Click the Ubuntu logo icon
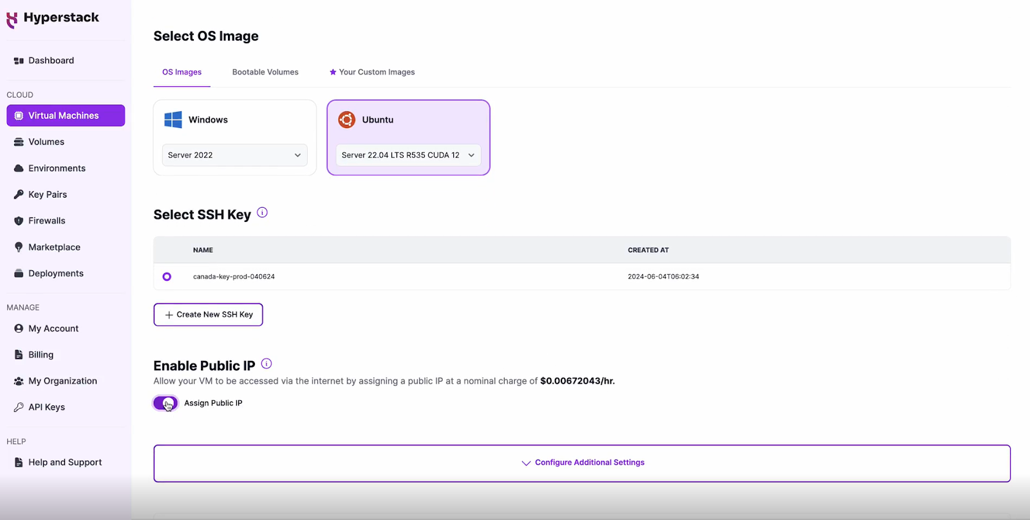The height and width of the screenshot is (520, 1030). (x=347, y=120)
